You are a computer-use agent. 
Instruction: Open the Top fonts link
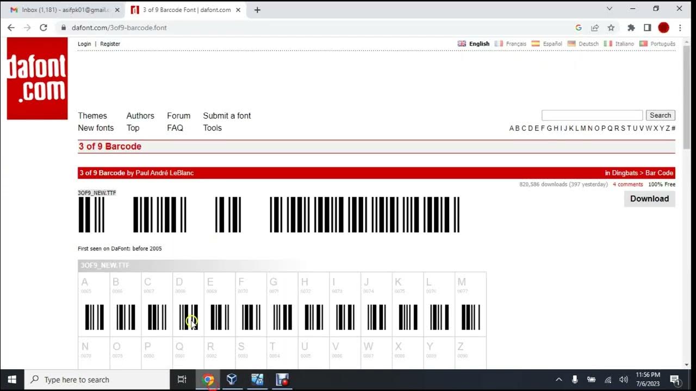pyautogui.click(x=133, y=128)
